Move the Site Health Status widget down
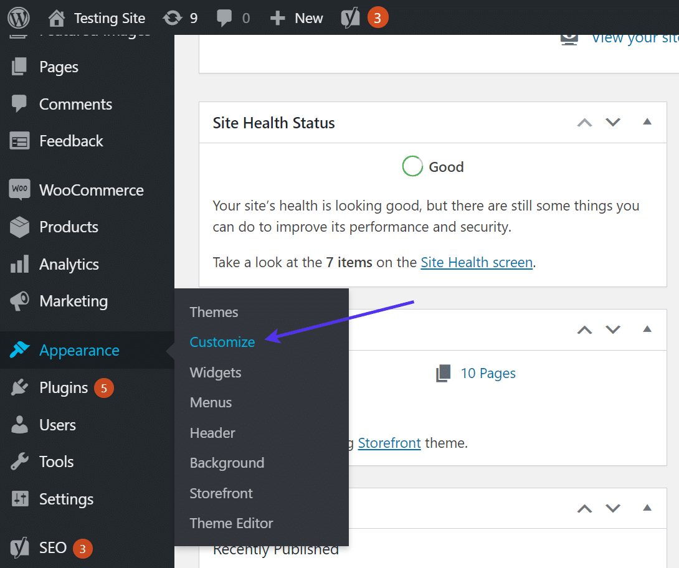The width and height of the screenshot is (679, 568). (612, 122)
